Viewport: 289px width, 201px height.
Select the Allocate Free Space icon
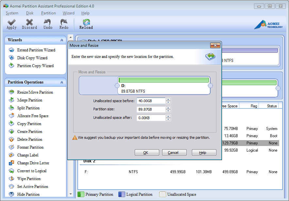point(11,116)
